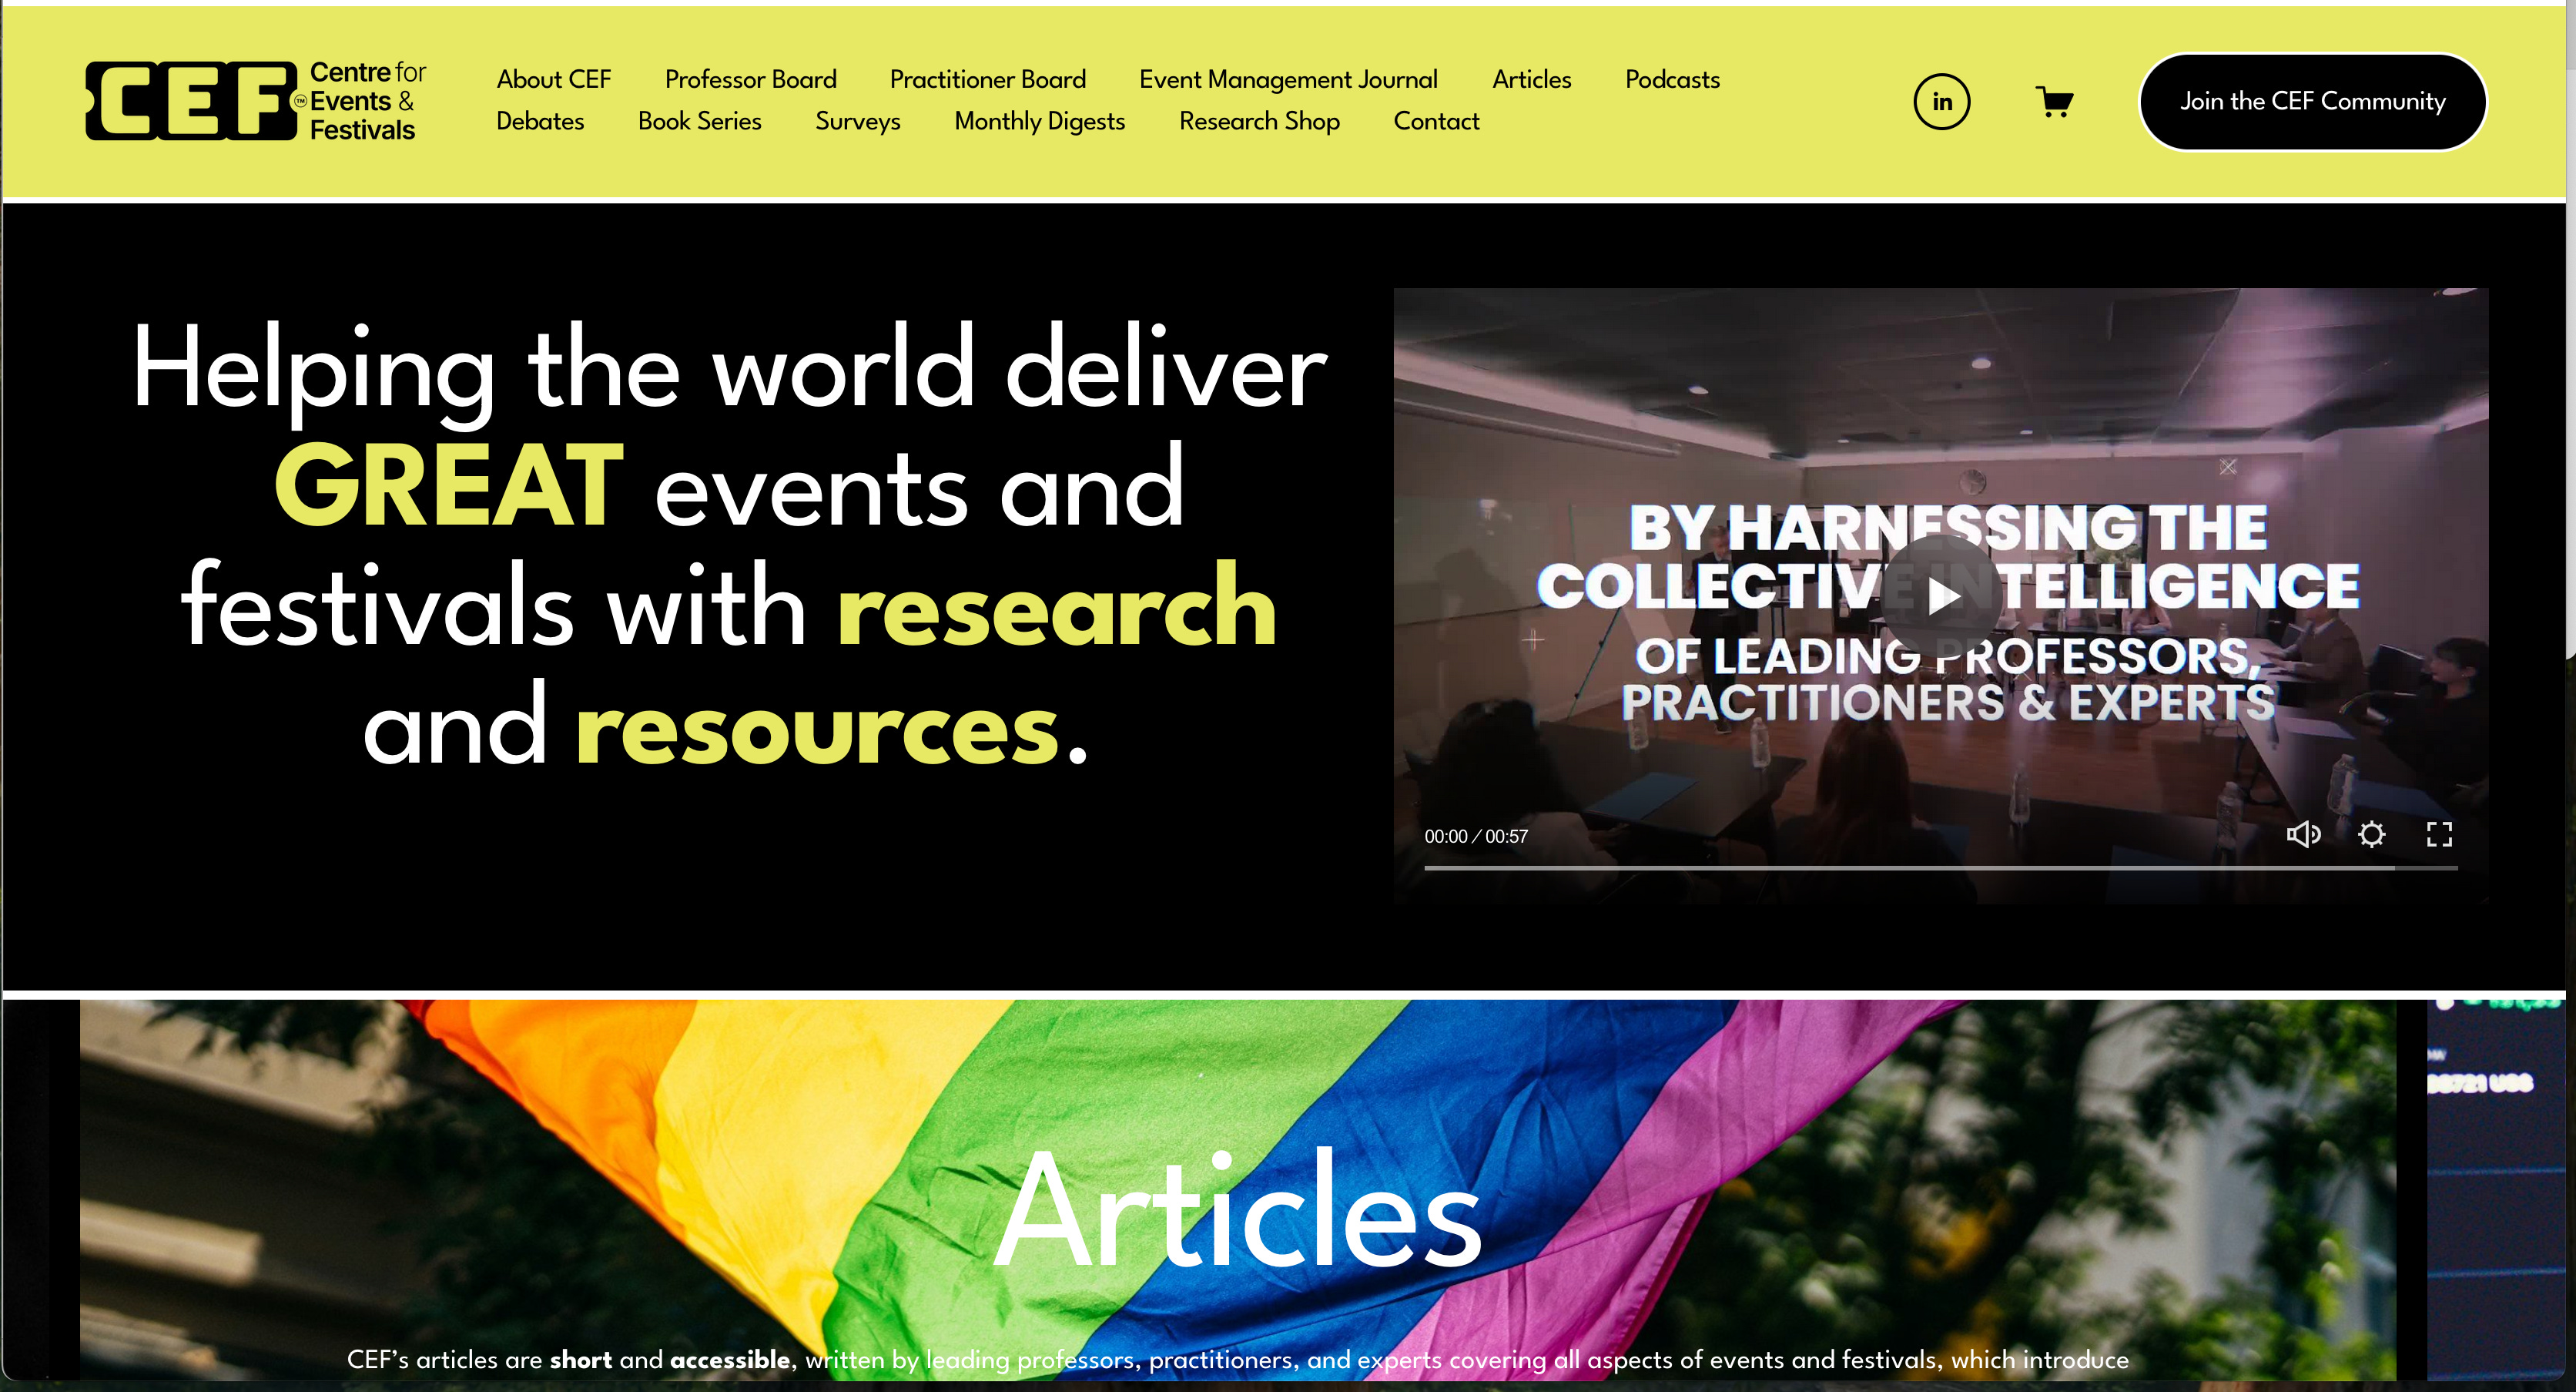The width and height of the screenshot is (2576, 1392).
Task: Go to Monthly Digests
Action: click(1039, 121)
